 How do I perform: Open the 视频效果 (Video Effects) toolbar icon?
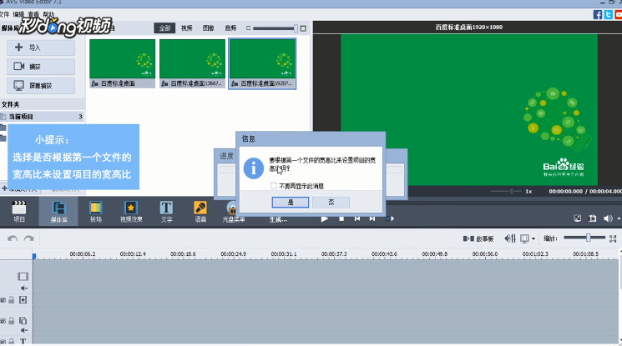[131, 212]
